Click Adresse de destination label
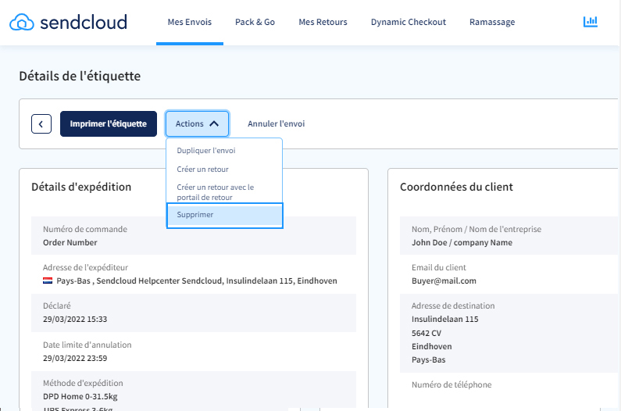 click(x=453, y=306)
